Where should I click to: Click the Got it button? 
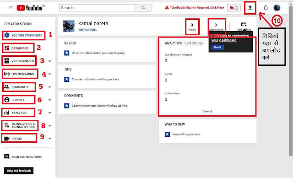click(218, 47)
